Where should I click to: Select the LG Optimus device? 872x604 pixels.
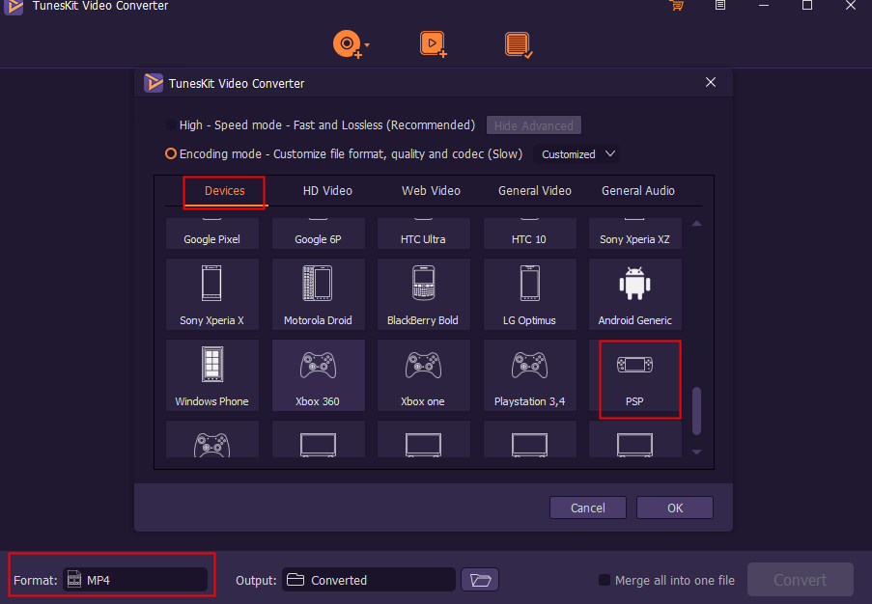tap(529, 294)
